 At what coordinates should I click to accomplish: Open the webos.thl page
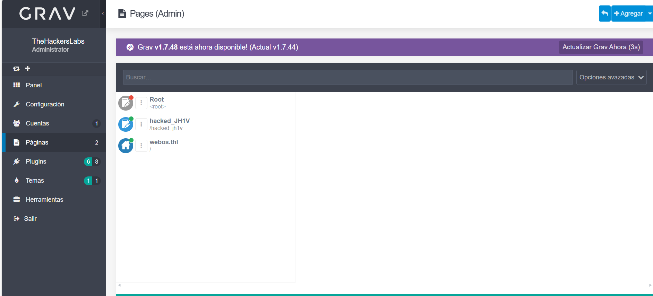[164, 142]
